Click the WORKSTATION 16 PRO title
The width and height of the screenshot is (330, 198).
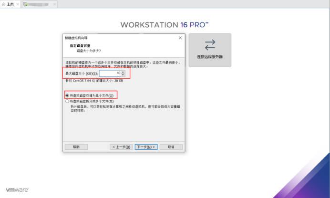pos(165,25)
